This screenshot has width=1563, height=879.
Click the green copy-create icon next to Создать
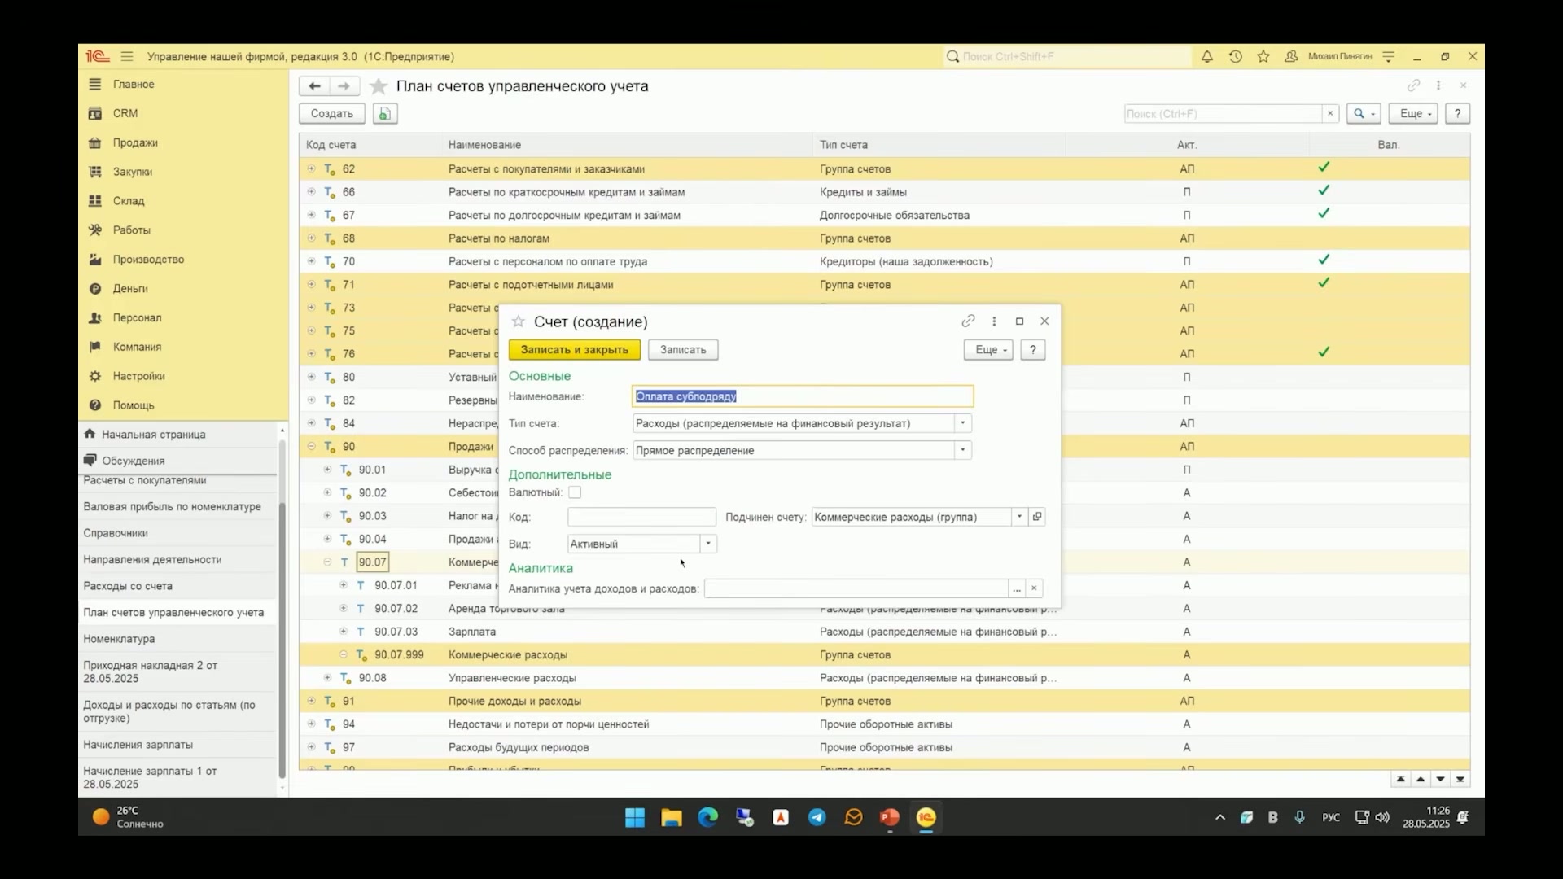(385, 114)
